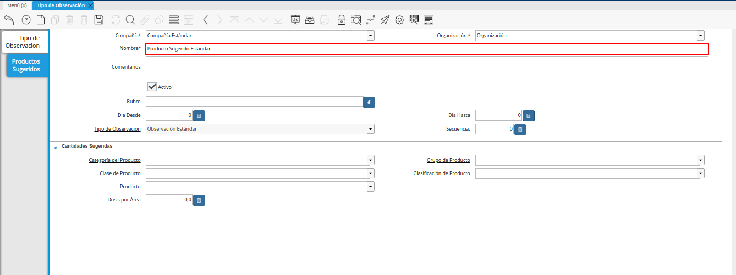The width and height of the screenshot is (736, 275).
Task: Open calculator button for Dia Desde
Action: 199,116
